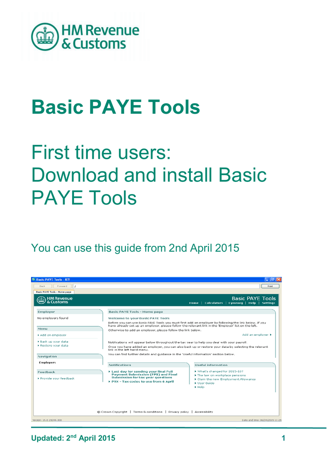Open 'What's changed for 2015-16?' link
Viewport: 327px width, 462px height.
coord(220,371)
